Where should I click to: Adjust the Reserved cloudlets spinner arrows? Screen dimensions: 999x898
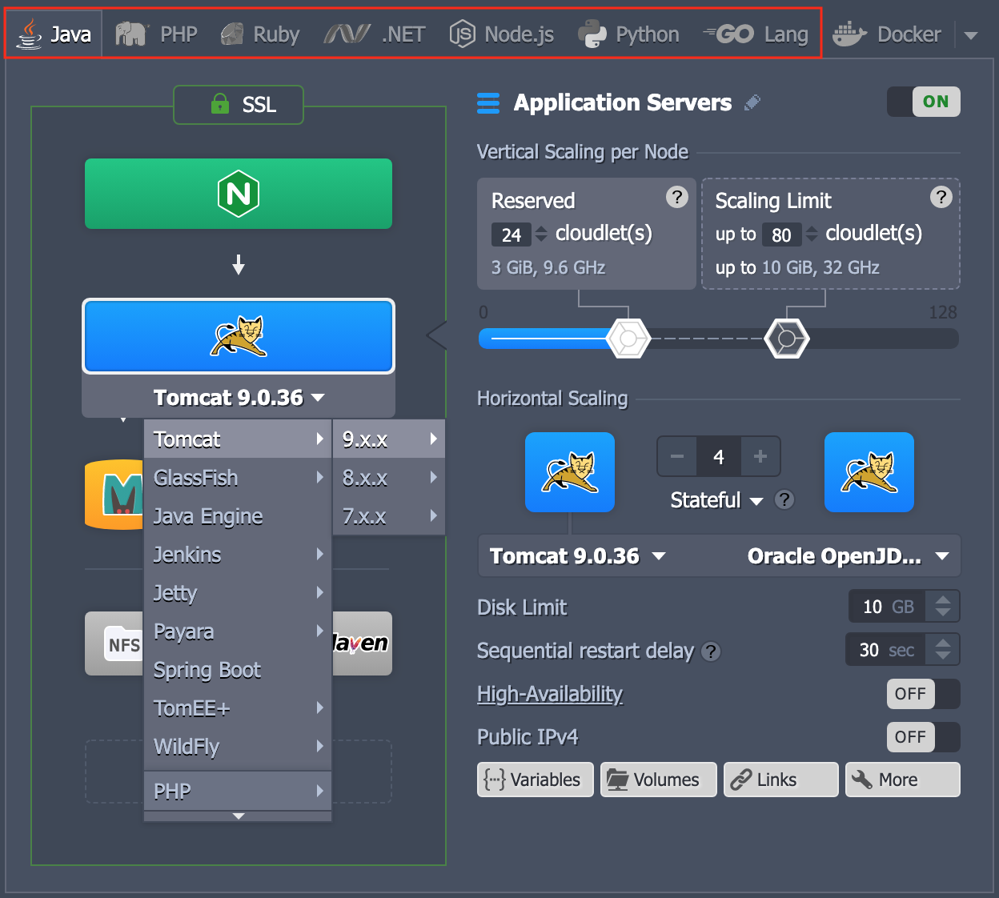(541, 234)
